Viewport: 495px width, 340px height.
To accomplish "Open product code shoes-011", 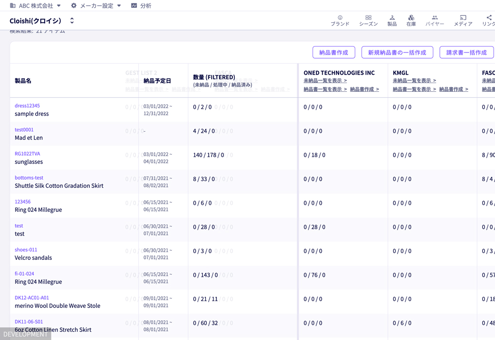I will pos(26,250).
